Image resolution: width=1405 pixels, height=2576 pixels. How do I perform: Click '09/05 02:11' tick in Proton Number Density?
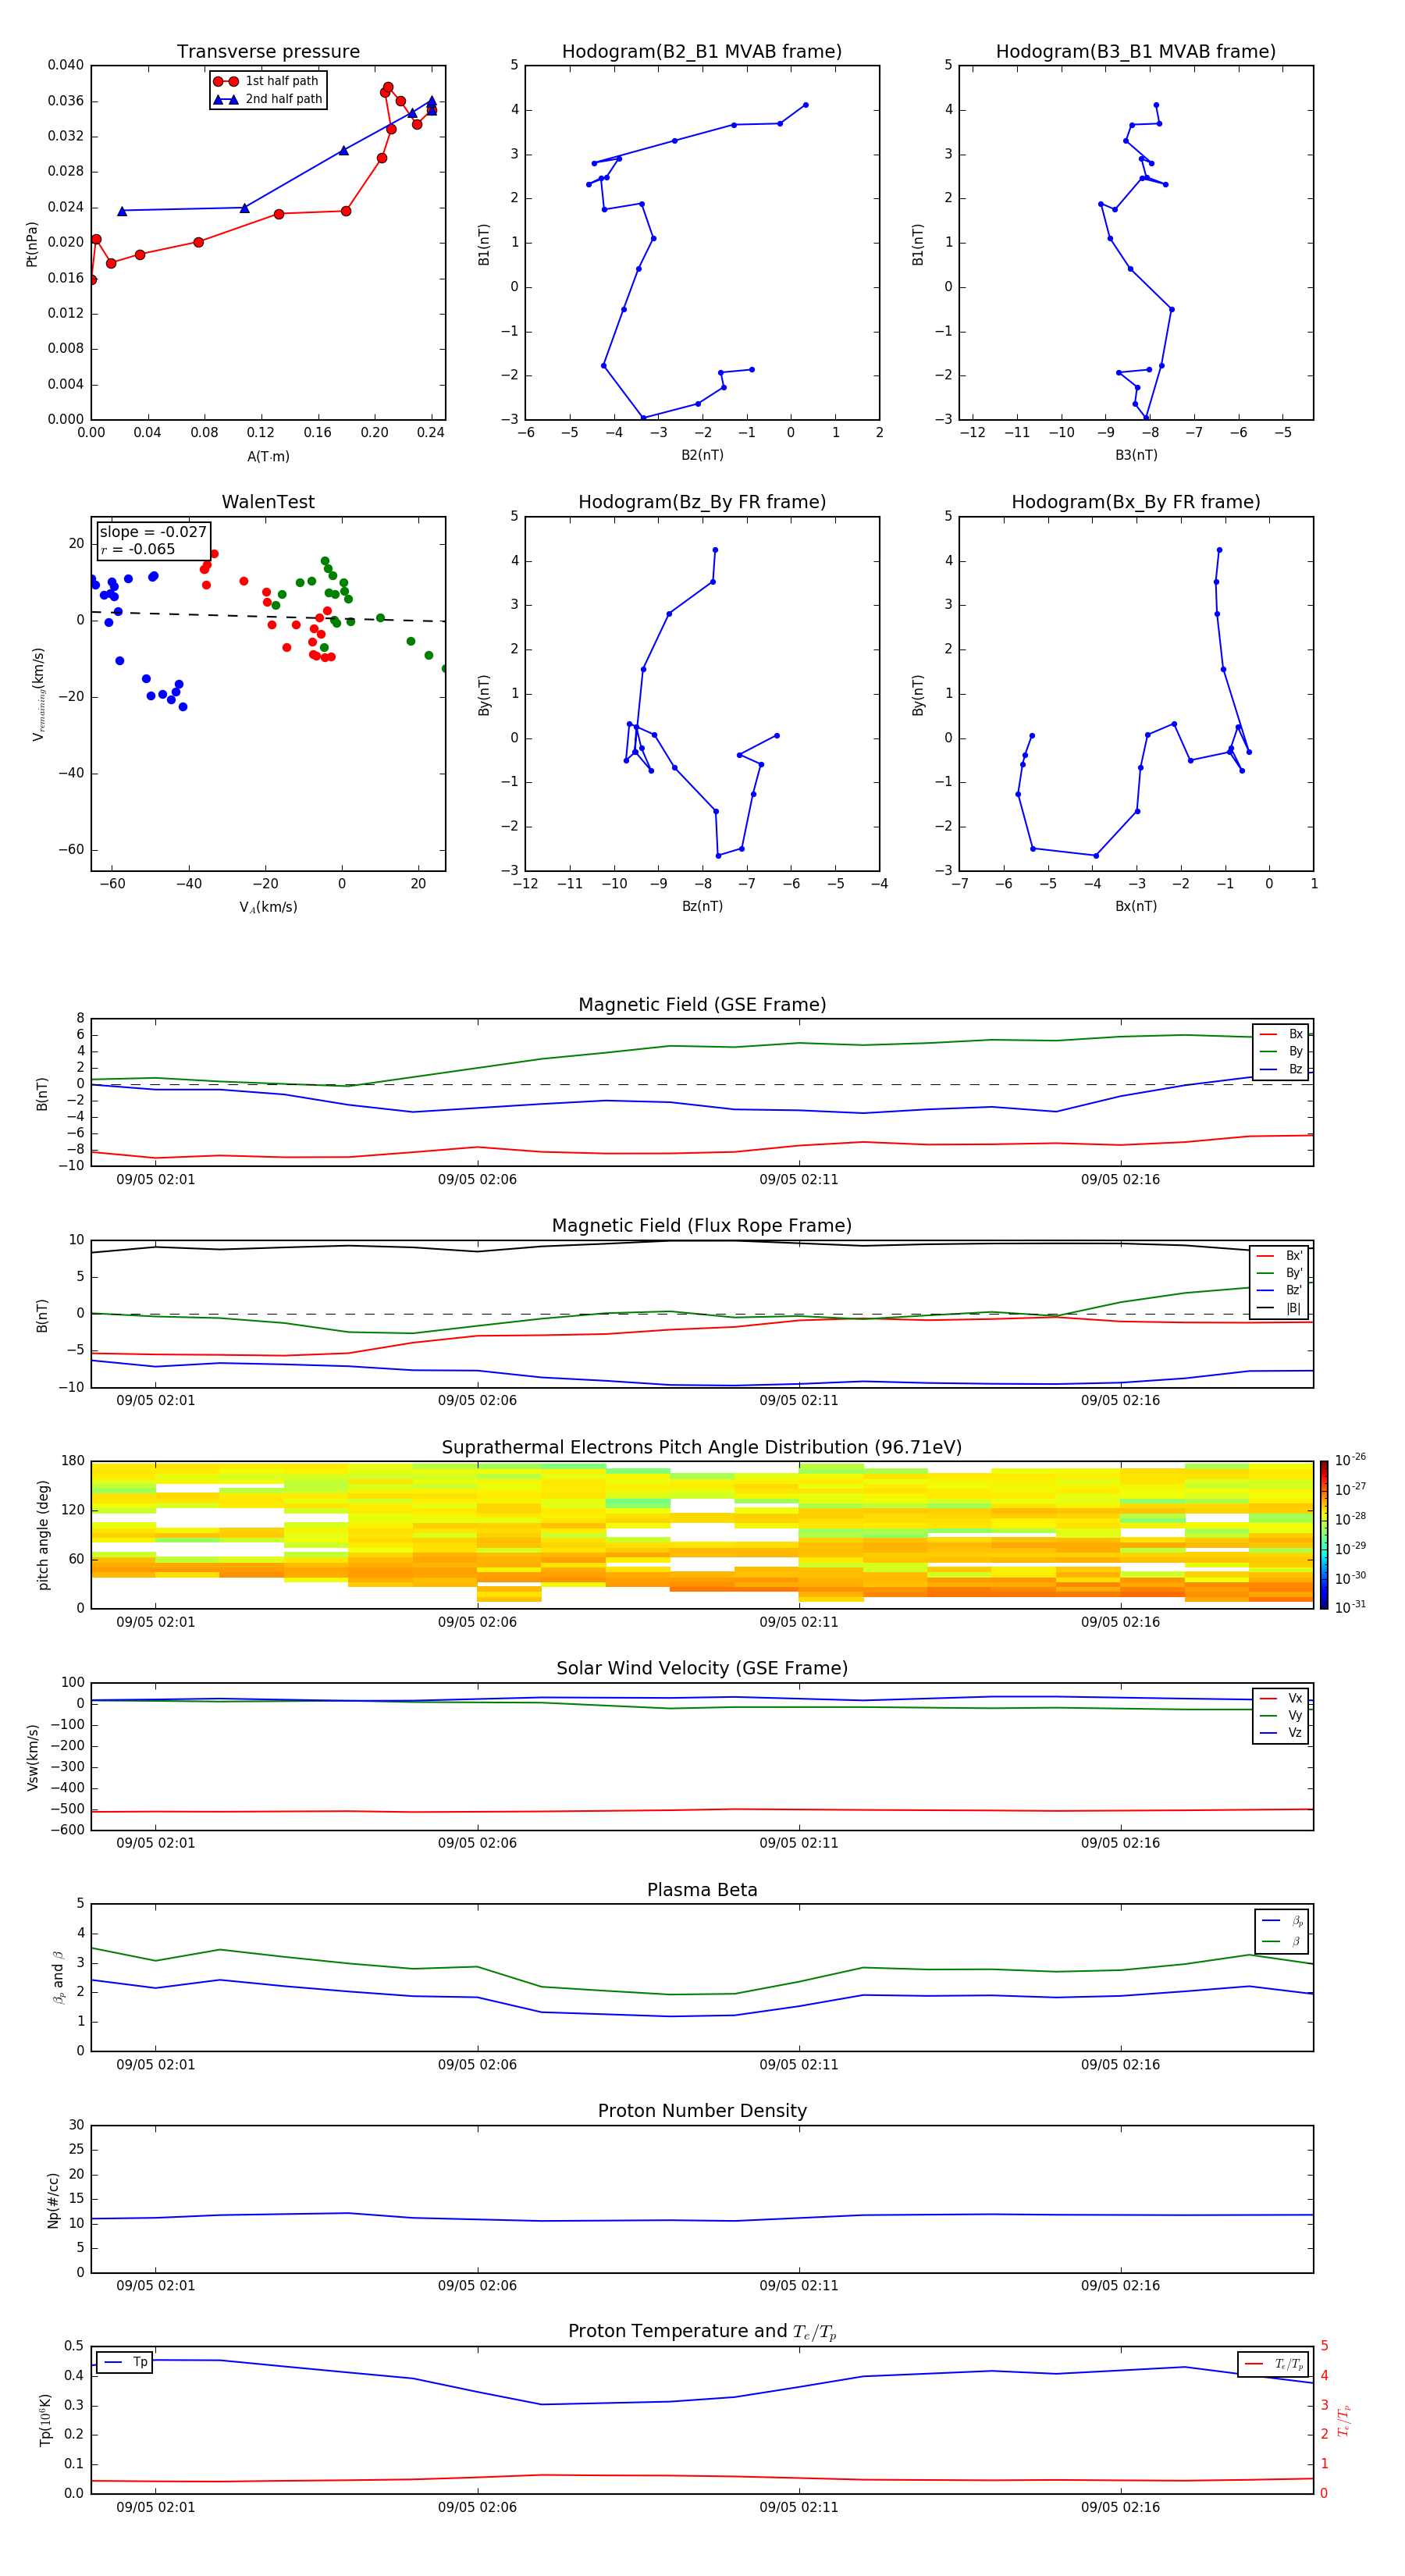[x=799, y=2286]
